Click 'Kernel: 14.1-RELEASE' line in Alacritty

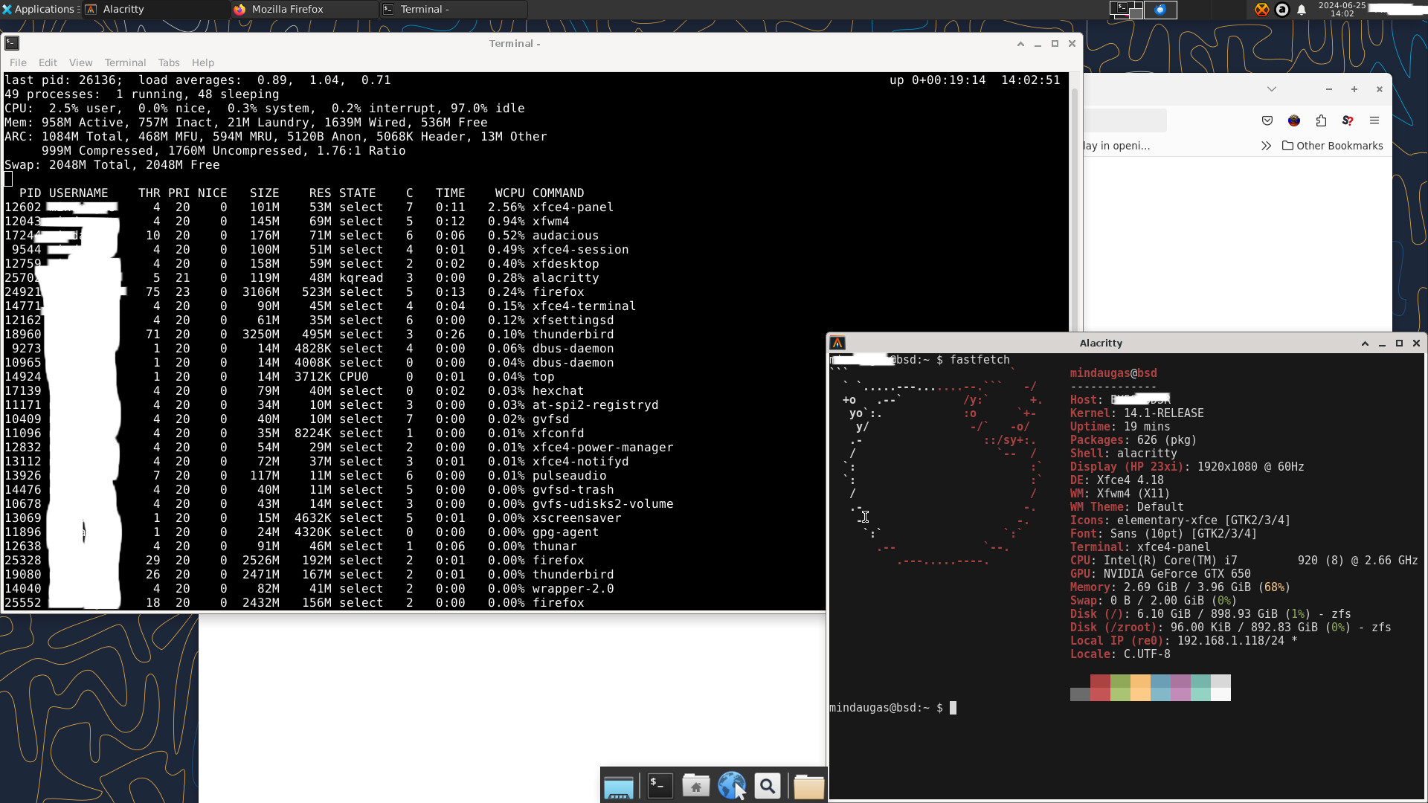pyautogui.click(x=1136, y=413)
